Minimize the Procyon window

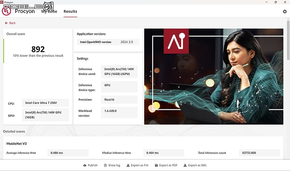pos(267,2)
